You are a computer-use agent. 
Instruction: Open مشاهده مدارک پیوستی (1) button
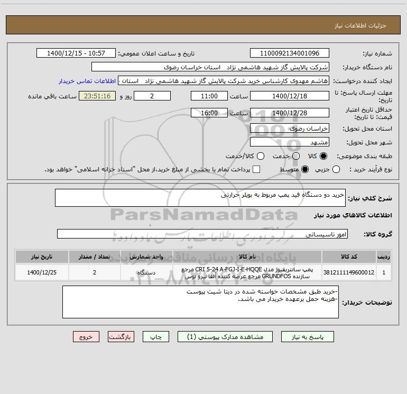[225, 336]
